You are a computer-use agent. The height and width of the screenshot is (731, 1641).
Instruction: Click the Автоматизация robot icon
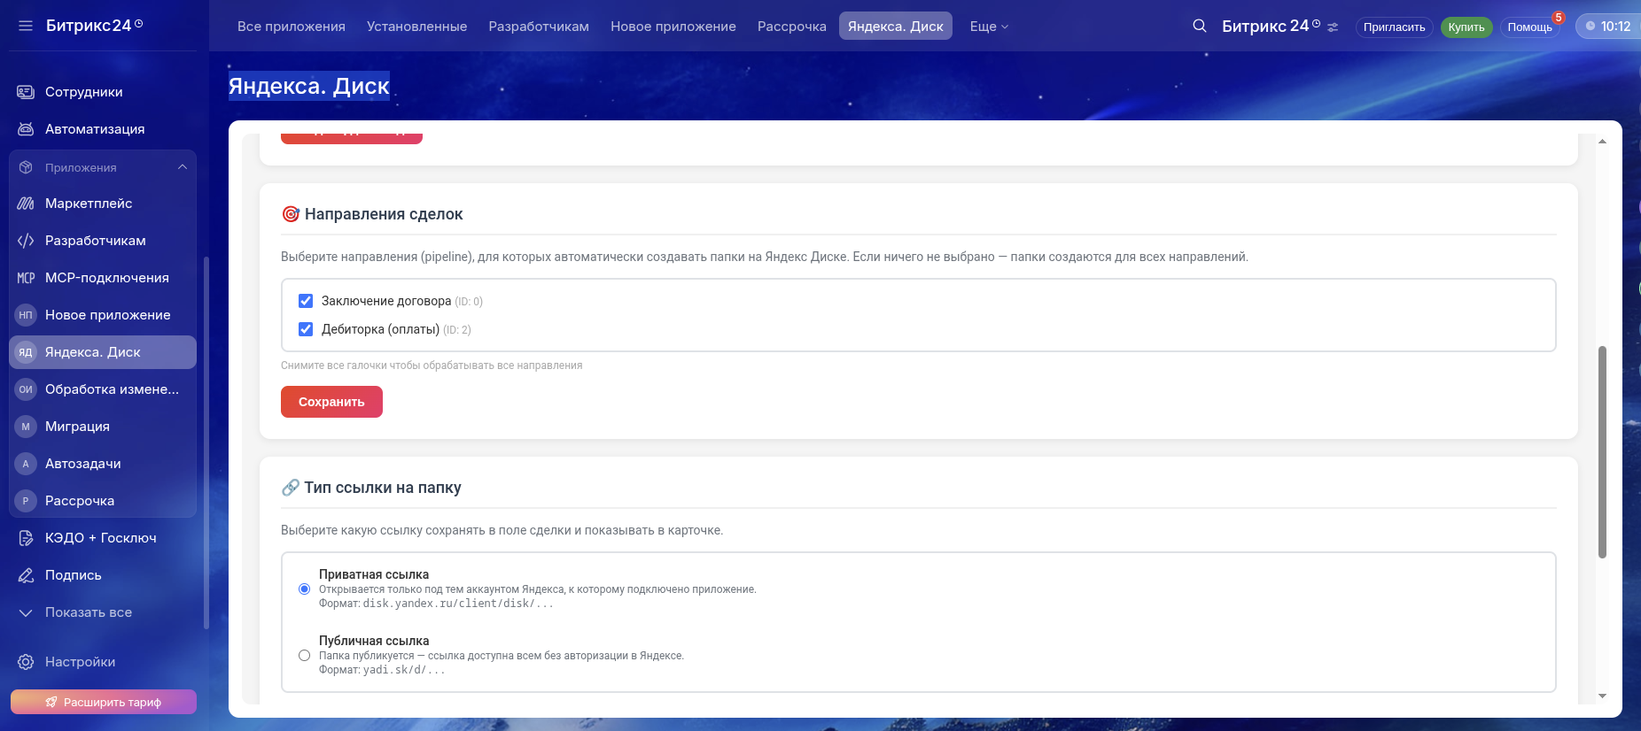click(x=26, y=129)
